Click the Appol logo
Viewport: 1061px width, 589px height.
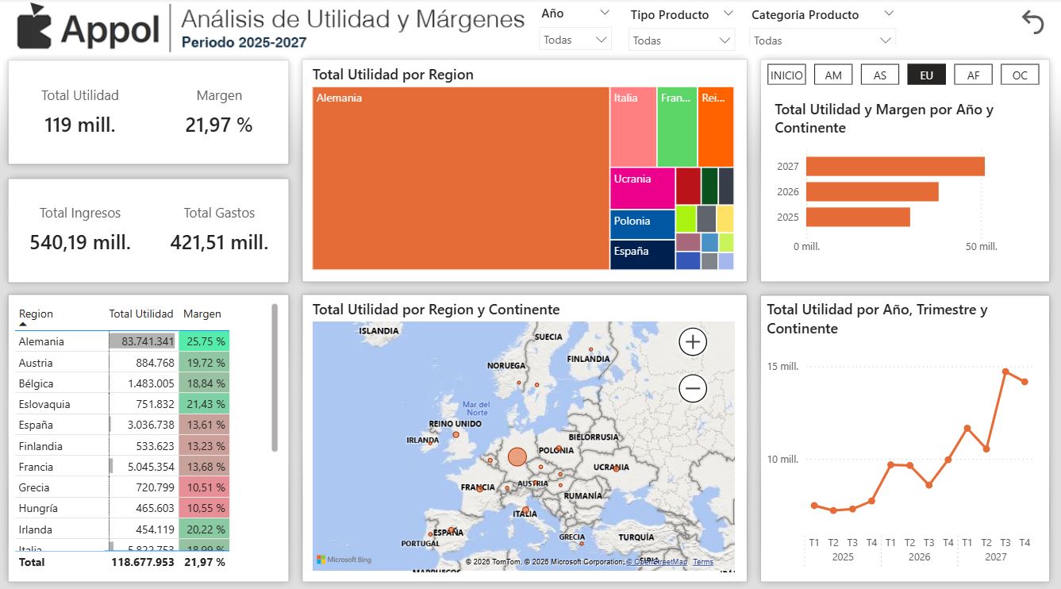click(89, 28)
